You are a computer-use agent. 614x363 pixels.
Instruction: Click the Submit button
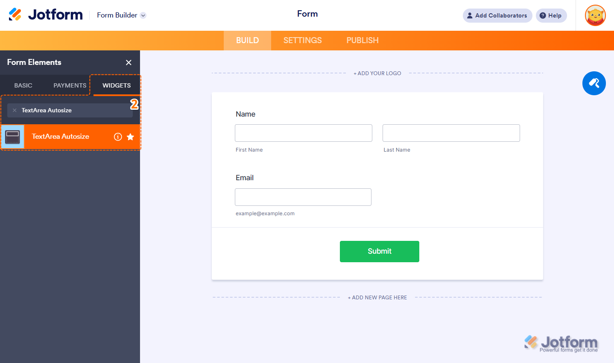(379, 251)
